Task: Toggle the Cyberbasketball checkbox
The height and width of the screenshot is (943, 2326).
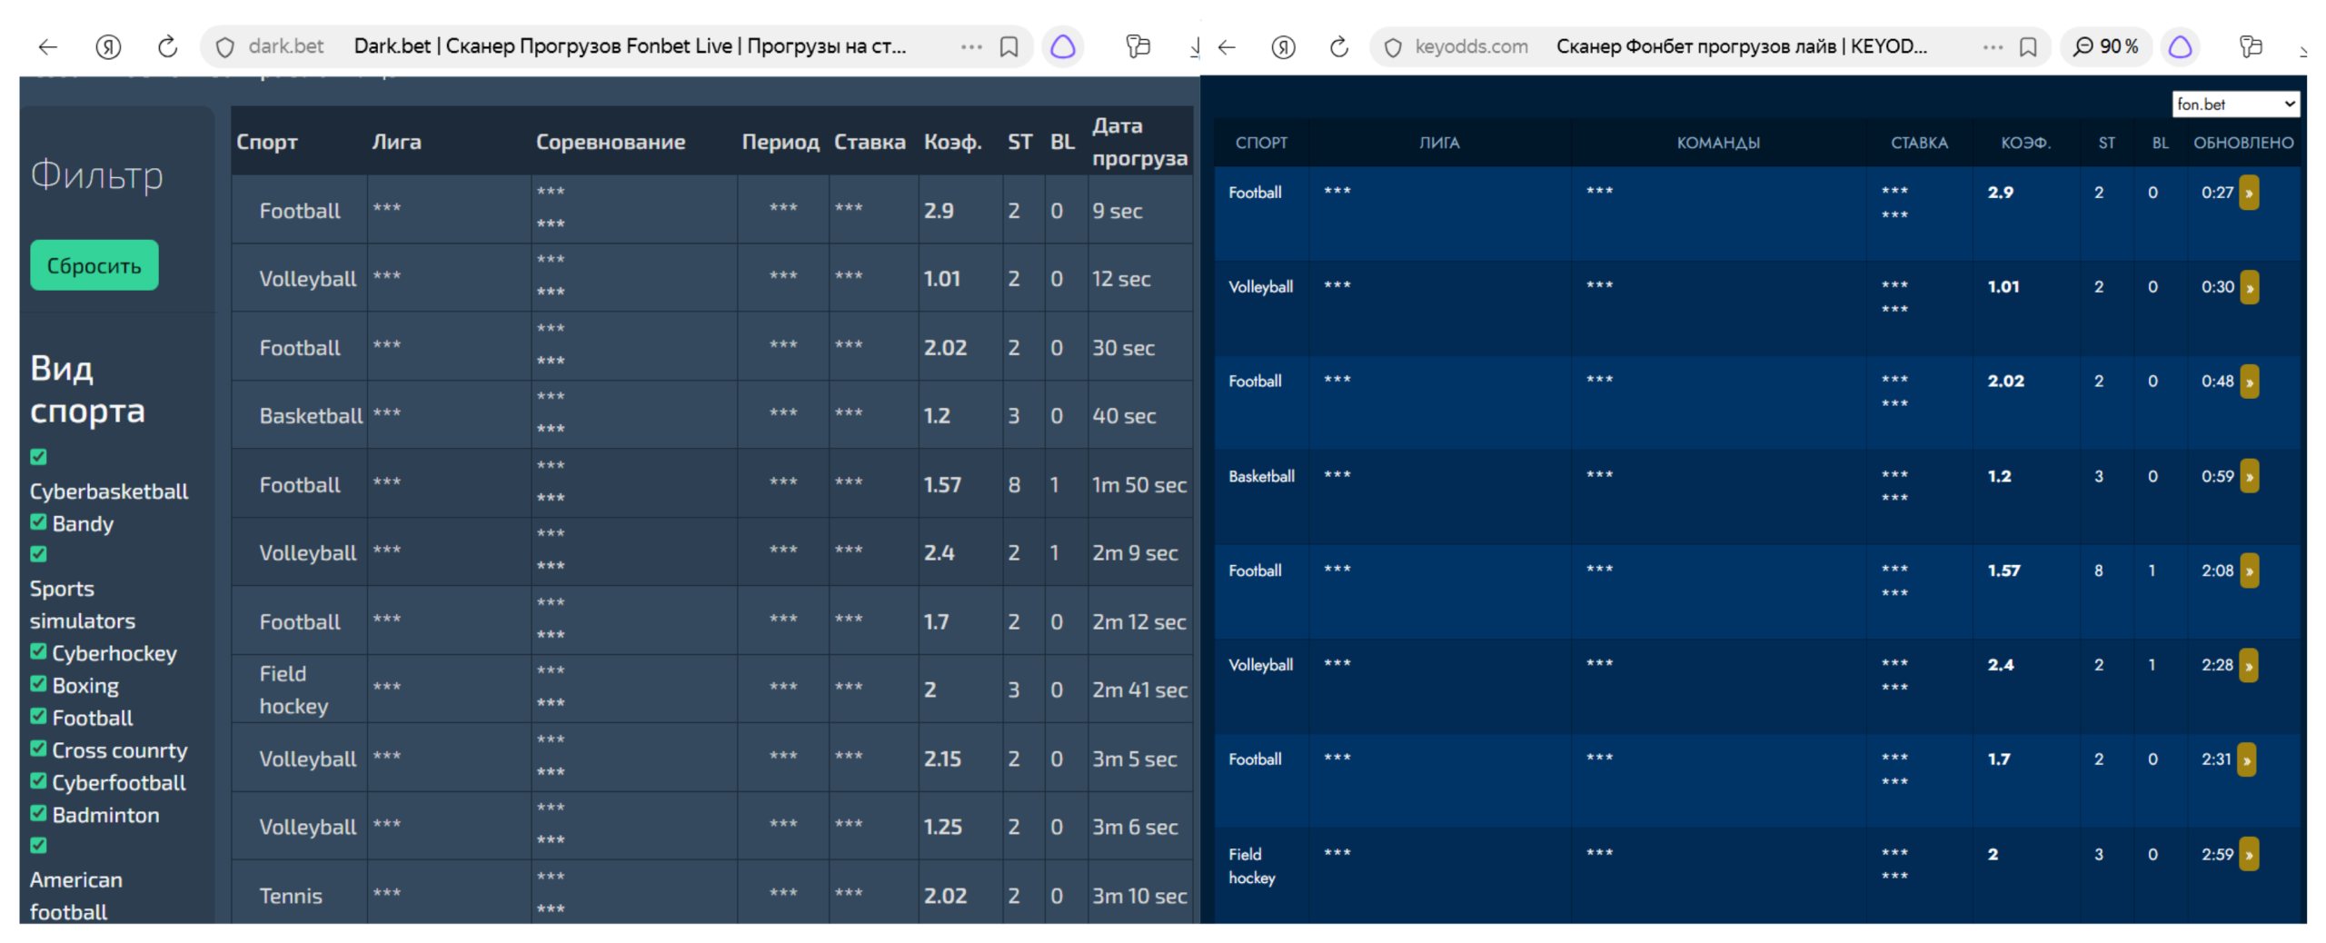Action: pyautogui.click(x=38, y=457)
